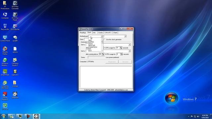This screenshot has height=119, width=212.
Task: Click motherboard list scrollbar up arrow
Action: click(102, 39)
